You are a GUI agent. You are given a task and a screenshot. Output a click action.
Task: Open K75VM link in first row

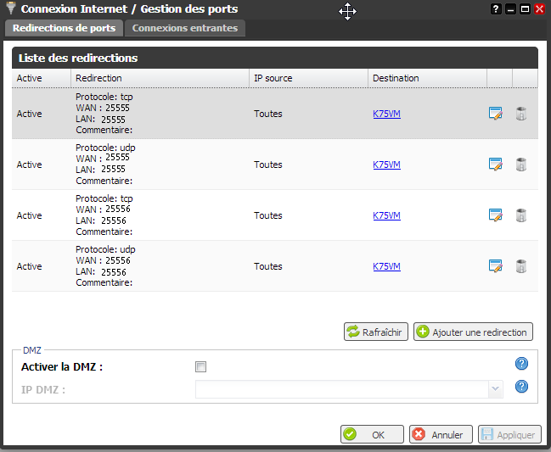386,114
